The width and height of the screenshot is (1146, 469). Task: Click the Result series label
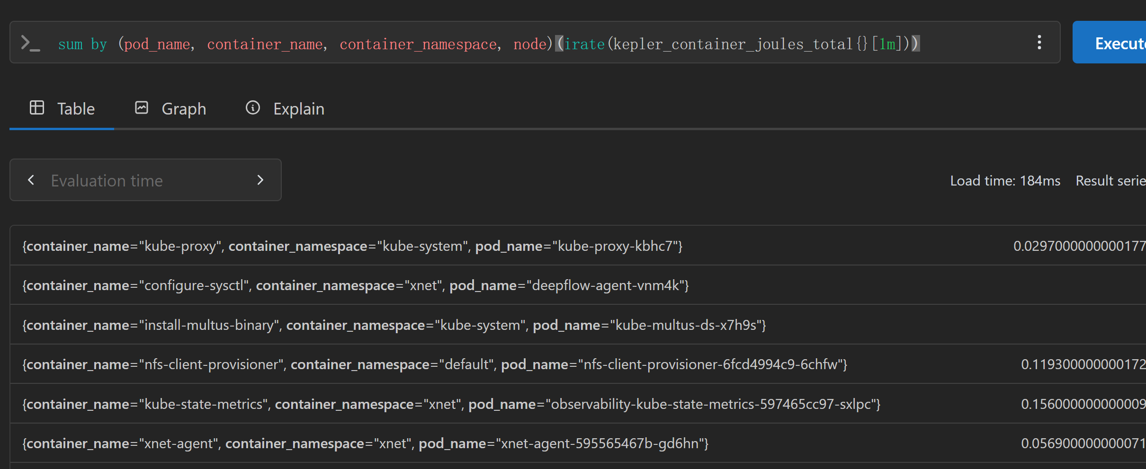[x=1110, y=181]
